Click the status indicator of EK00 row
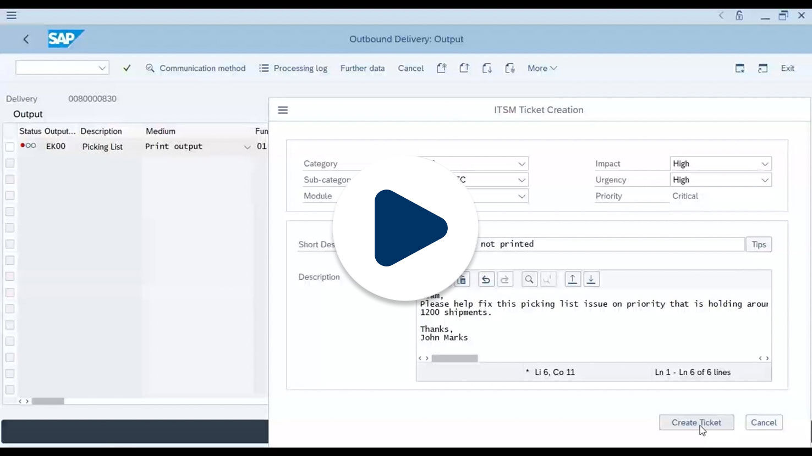The height and width of the screenshot is (456, 812). pyautogui.click(x=28, y=146)
